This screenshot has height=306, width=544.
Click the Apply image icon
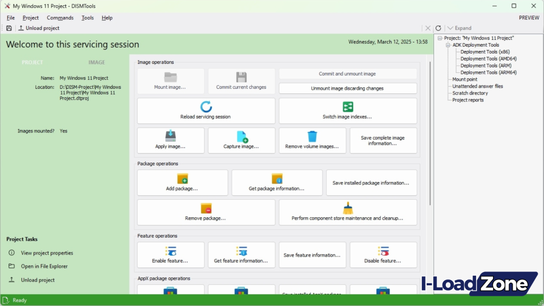[x=171, y=136]
